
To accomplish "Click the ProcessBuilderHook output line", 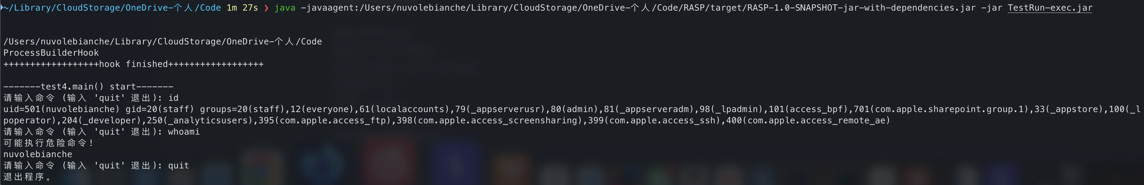I will coord(51,53).
